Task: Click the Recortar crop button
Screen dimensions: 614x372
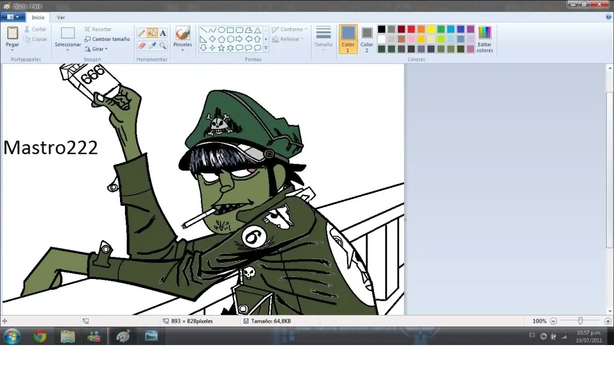Action: [x=98, y=29]
